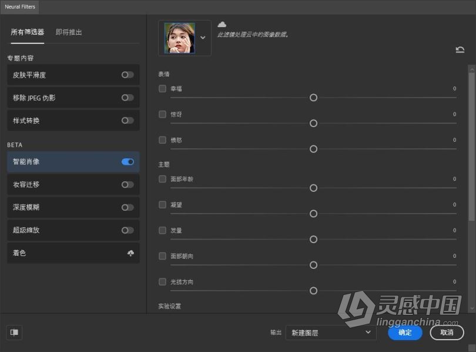476x352 pixels.
Task: Select the 智能肖像 filter row
Action: [73, 162]
